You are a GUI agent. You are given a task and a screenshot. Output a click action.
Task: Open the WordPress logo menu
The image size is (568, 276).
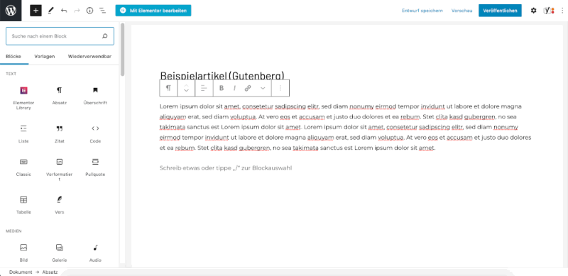(11, 11)
